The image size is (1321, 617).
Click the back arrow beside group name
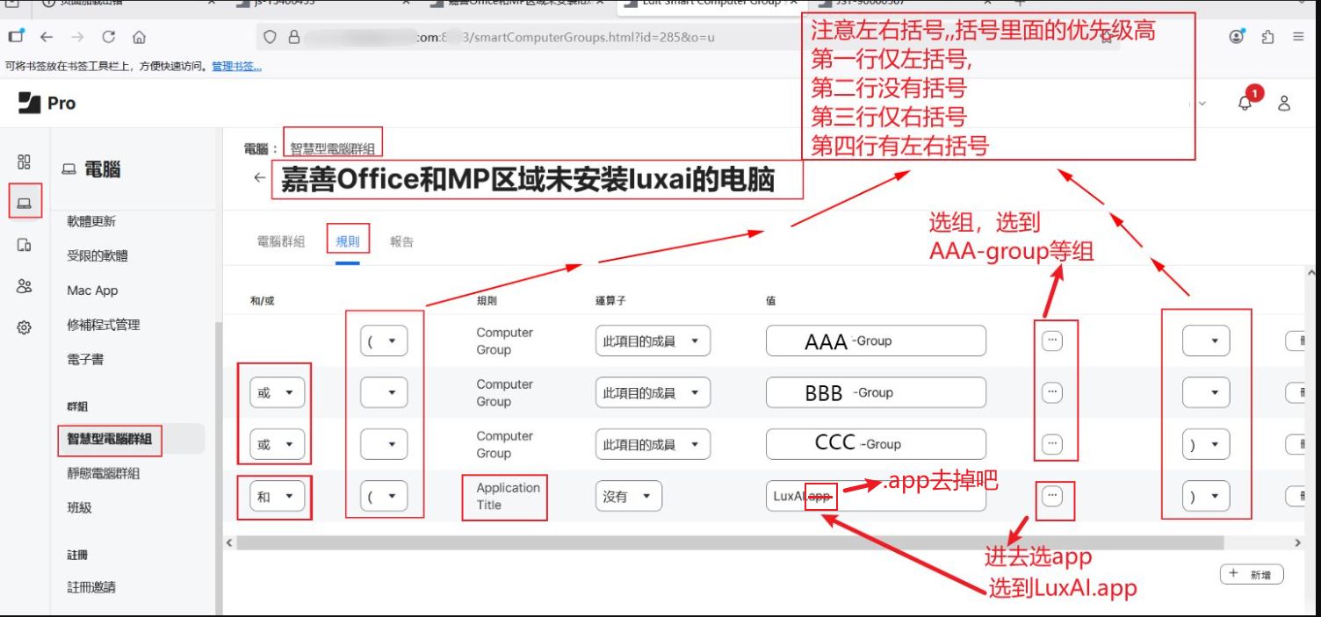pyautogui.click(x=259, y=177)
